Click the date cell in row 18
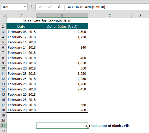Image resolution: width=149 pixels, height=133 pixels. point(22,110)
